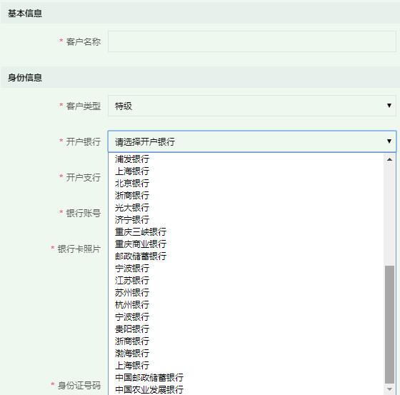The width and height of the screenshot is (400, 395).
Task: Select 苏州银行 in the dropdown
Action: coord(246,292)
